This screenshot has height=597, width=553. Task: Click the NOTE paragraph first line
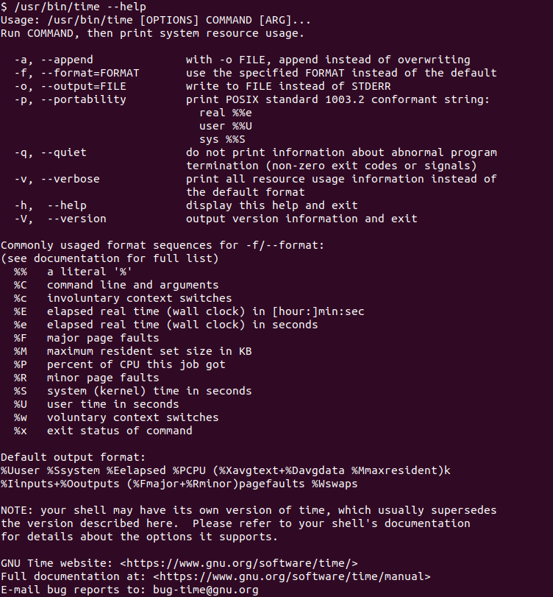[249, 510]
